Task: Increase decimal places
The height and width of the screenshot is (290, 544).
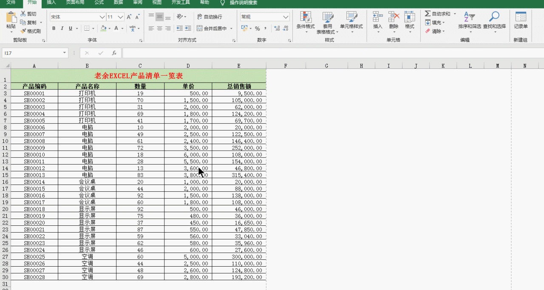Action: [x=277, y=28]
